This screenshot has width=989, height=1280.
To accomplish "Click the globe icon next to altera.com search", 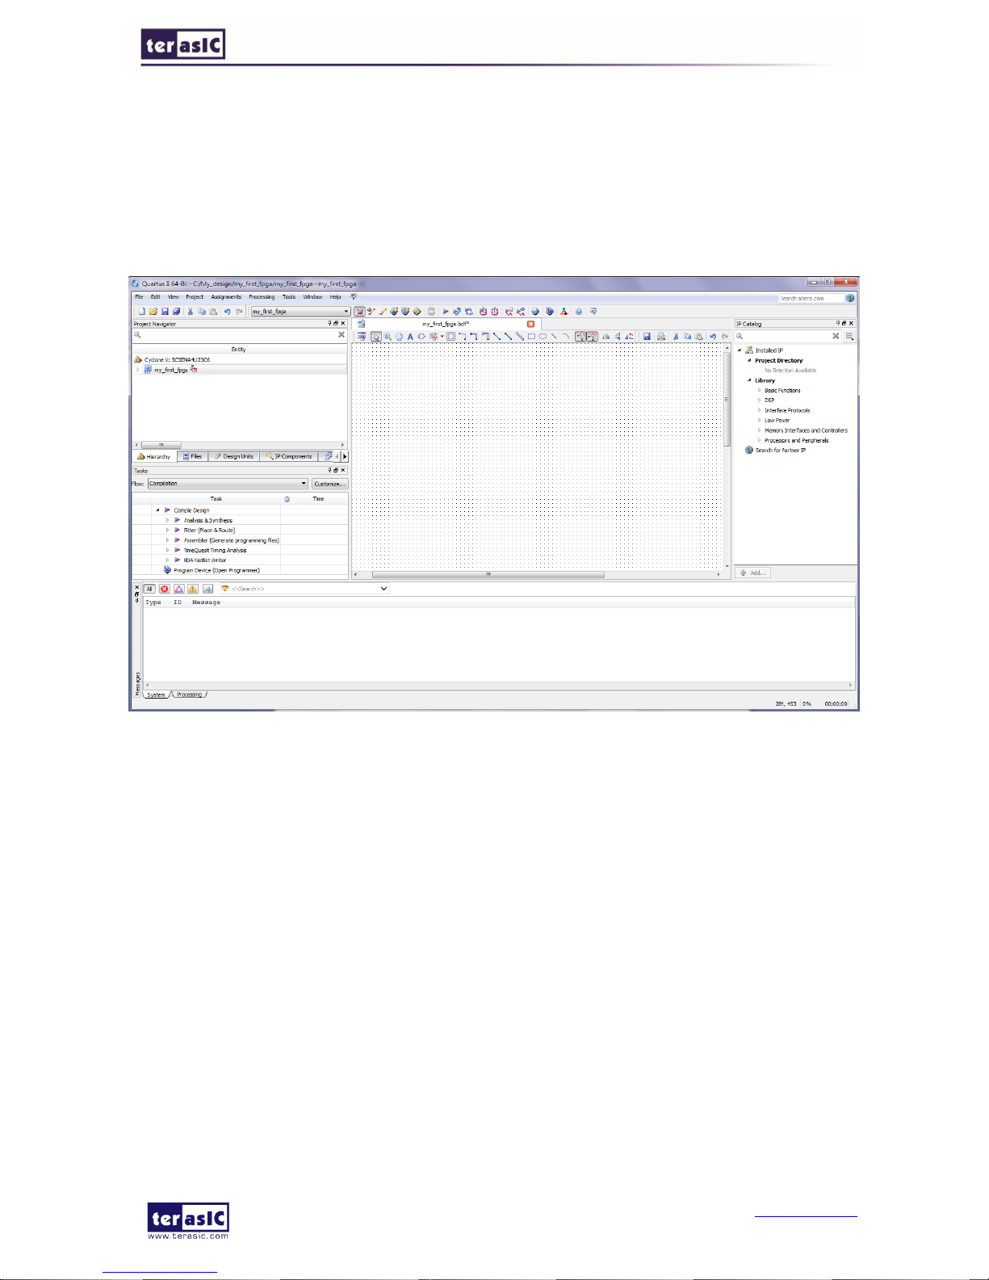I will [849, 298].
